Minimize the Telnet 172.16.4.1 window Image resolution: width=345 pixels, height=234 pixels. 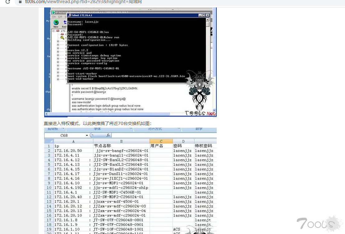(x=200, y=15)
